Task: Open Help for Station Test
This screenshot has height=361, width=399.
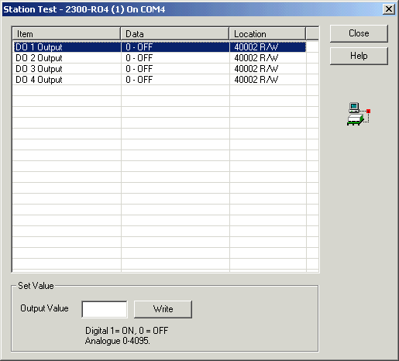Action: click(x=359, y=56)
